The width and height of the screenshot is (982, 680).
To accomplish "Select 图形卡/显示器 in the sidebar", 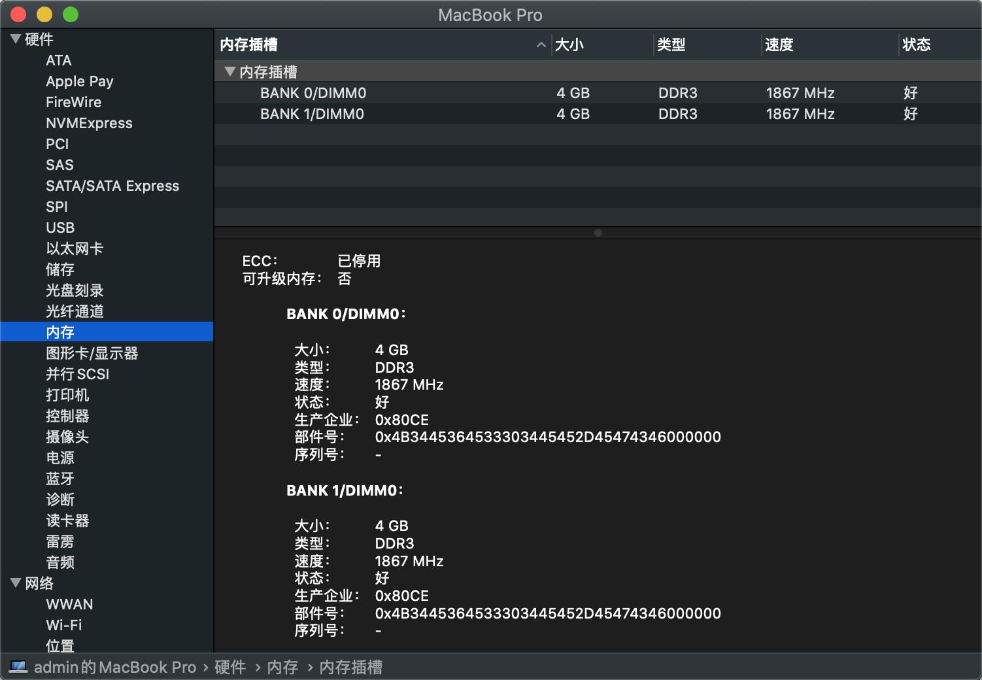I will (90, 352).
